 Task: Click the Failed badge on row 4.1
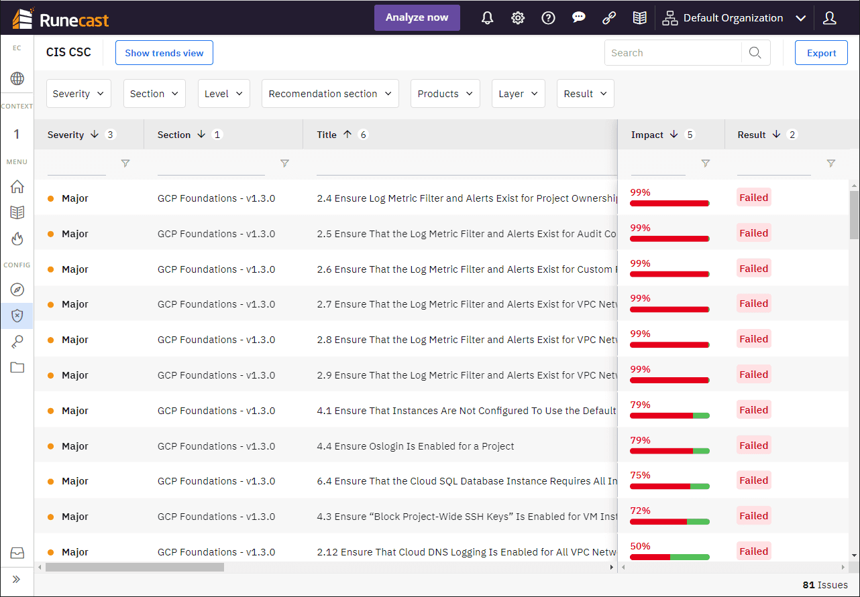point(754,410)
